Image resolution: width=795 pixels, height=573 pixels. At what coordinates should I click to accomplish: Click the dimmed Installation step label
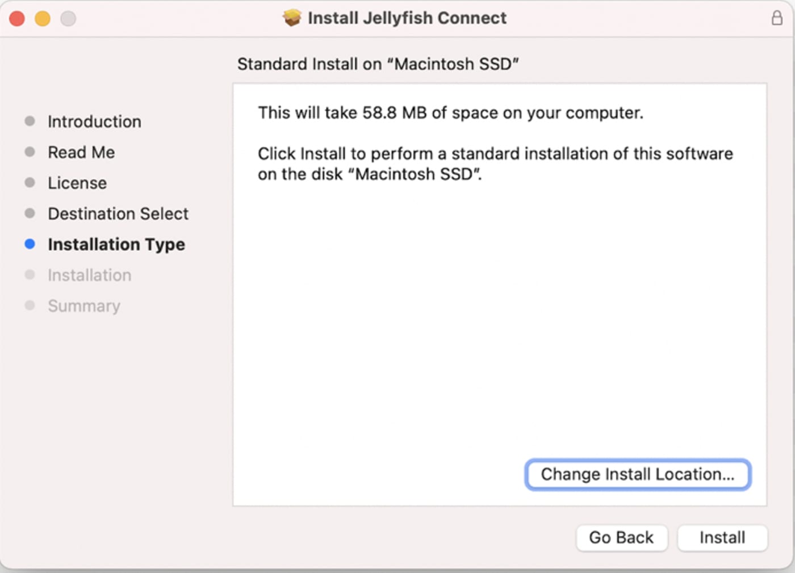point(89,275)
